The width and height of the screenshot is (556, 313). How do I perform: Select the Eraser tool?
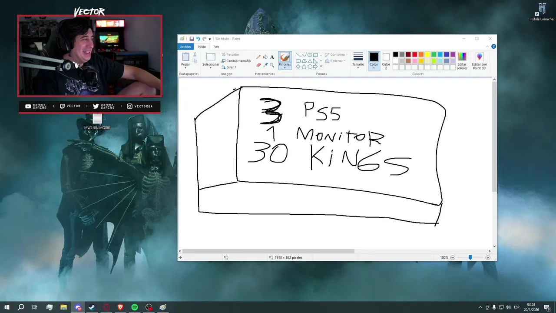258,65
